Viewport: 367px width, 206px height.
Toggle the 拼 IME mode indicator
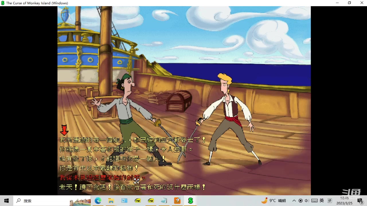click(x=330, y=201)
